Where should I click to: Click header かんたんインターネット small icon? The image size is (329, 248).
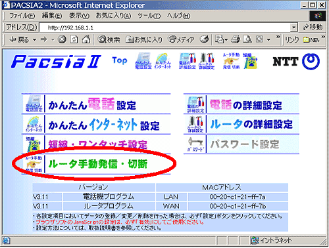(x=163, y=61)
